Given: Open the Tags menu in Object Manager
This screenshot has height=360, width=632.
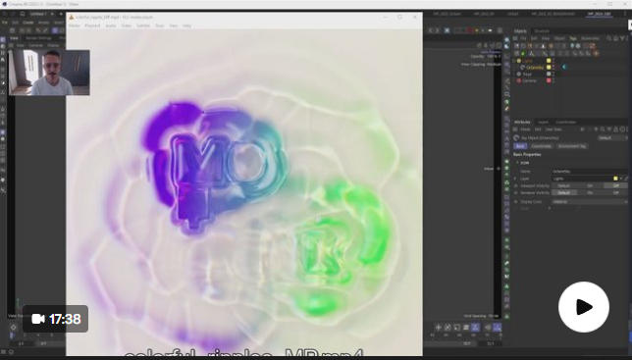Looking at the screenshot, I should click(x=573, y=38).
